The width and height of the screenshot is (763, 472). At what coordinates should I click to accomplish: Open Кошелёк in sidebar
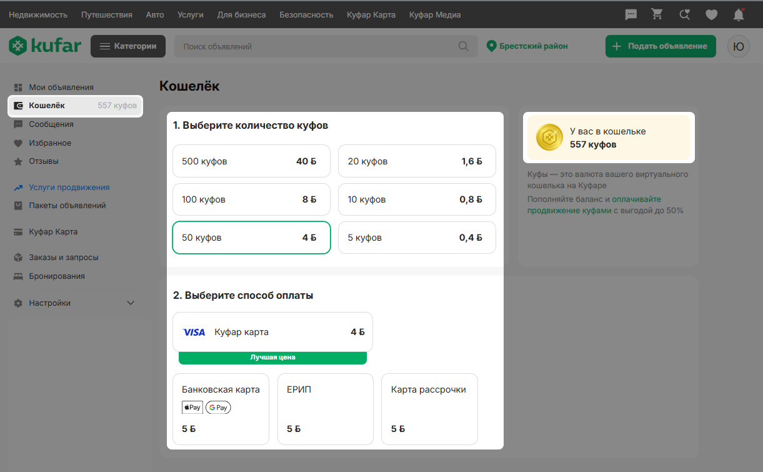click(x=75, y=106)
